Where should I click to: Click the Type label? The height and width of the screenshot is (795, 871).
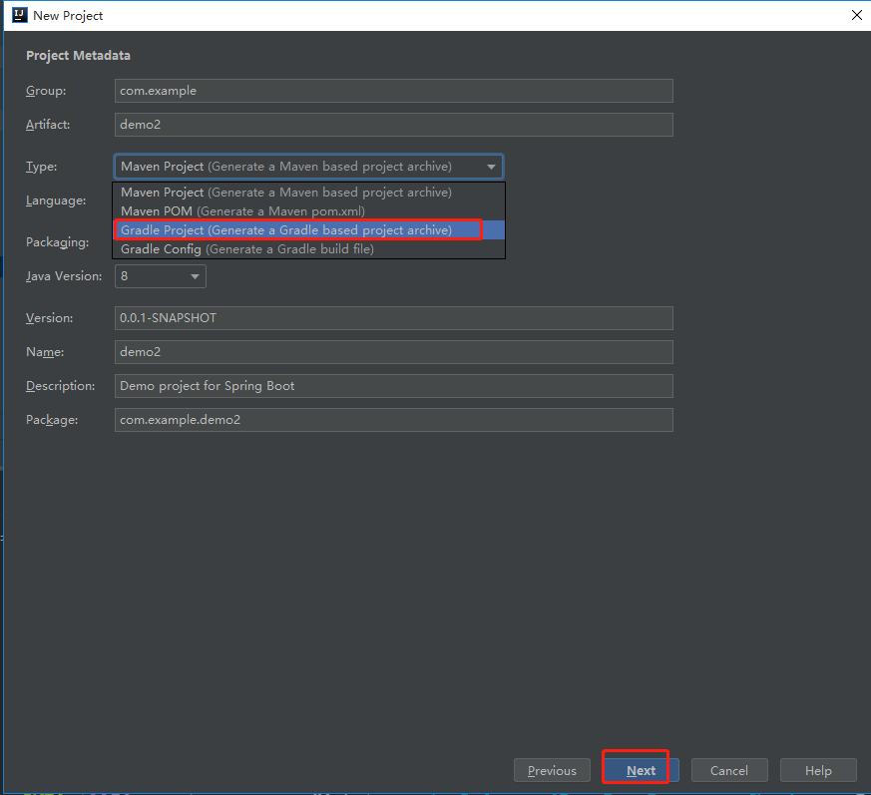[42, 167]
